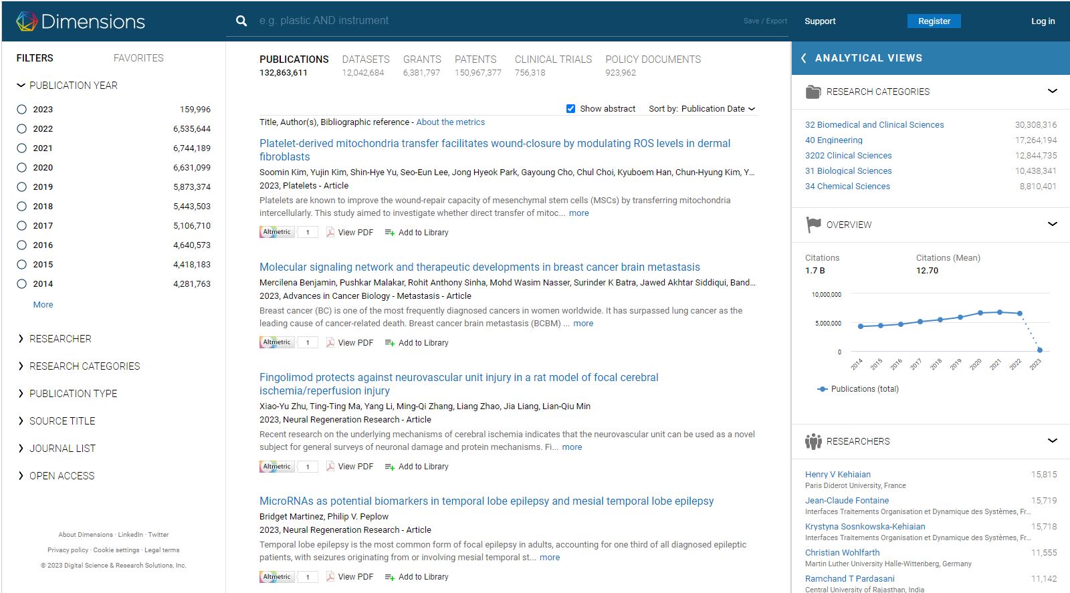Uncheck the Show abstract checkbox

(x=570, y=108)
